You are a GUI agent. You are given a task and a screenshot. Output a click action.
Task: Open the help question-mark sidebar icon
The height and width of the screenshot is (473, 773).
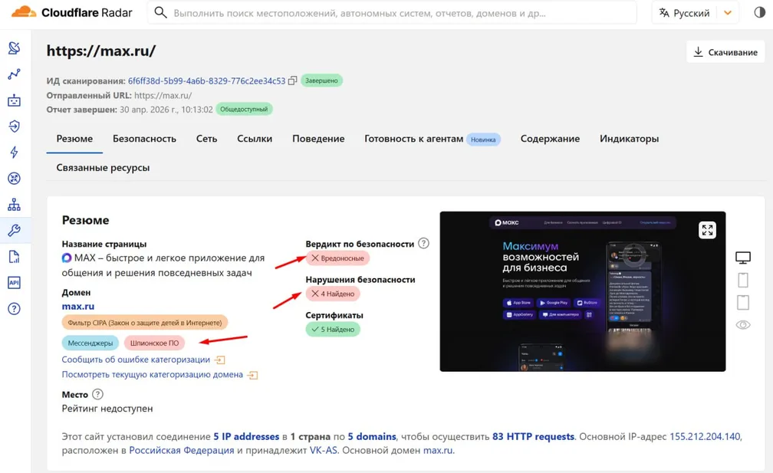pyautogui.click(x=15, y=309)
